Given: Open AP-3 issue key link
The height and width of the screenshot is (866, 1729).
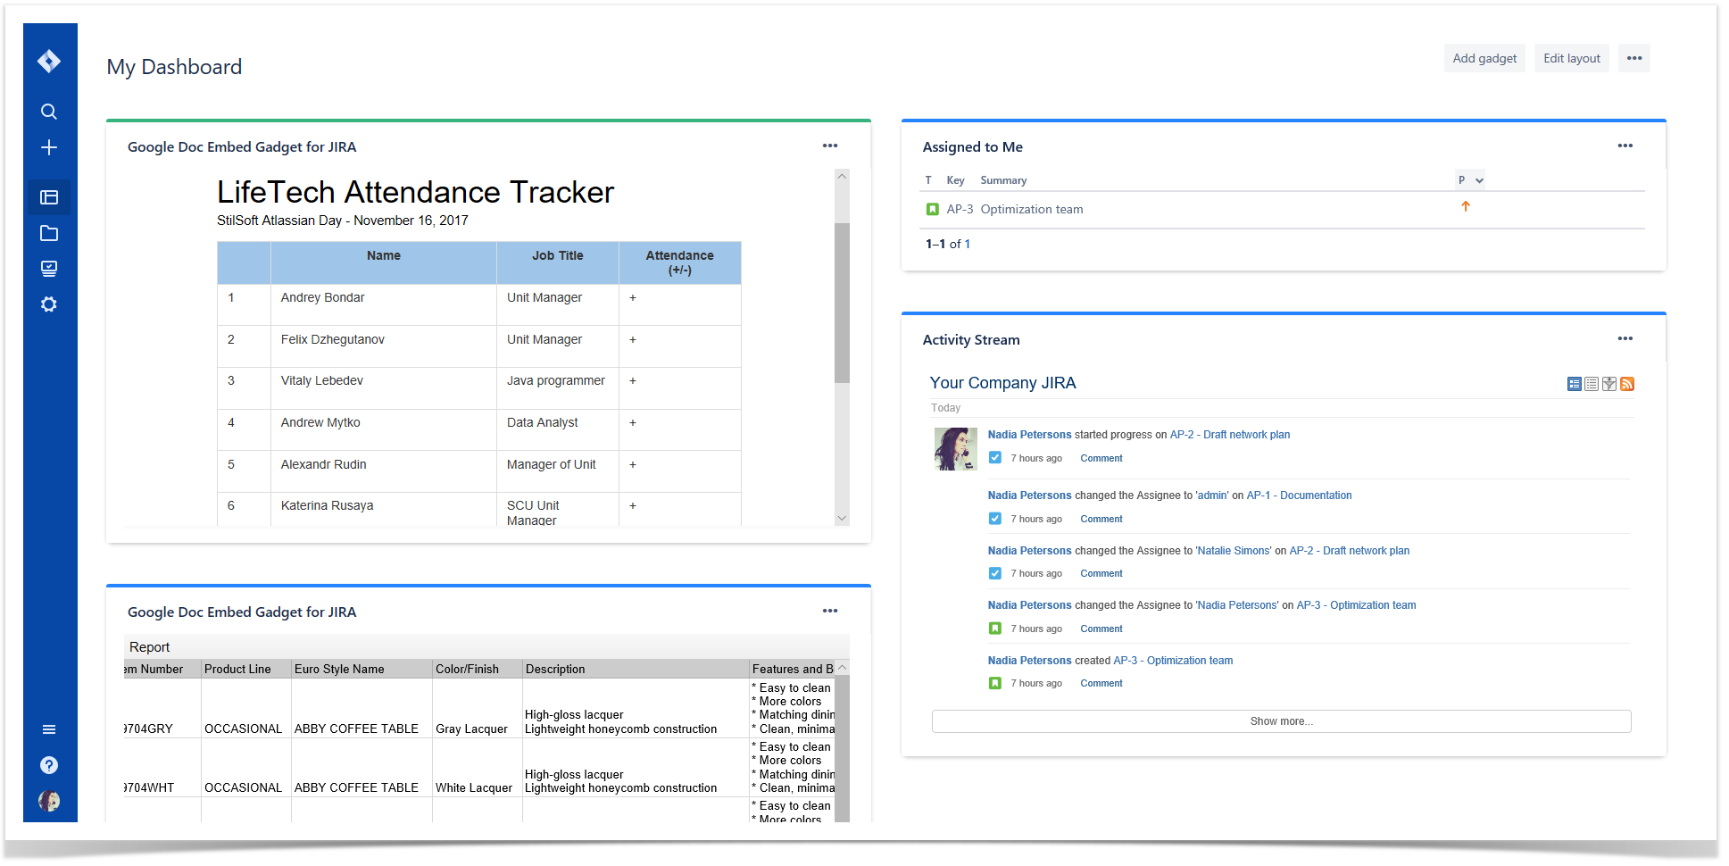Looking at the screenshot, I should 960,209.
